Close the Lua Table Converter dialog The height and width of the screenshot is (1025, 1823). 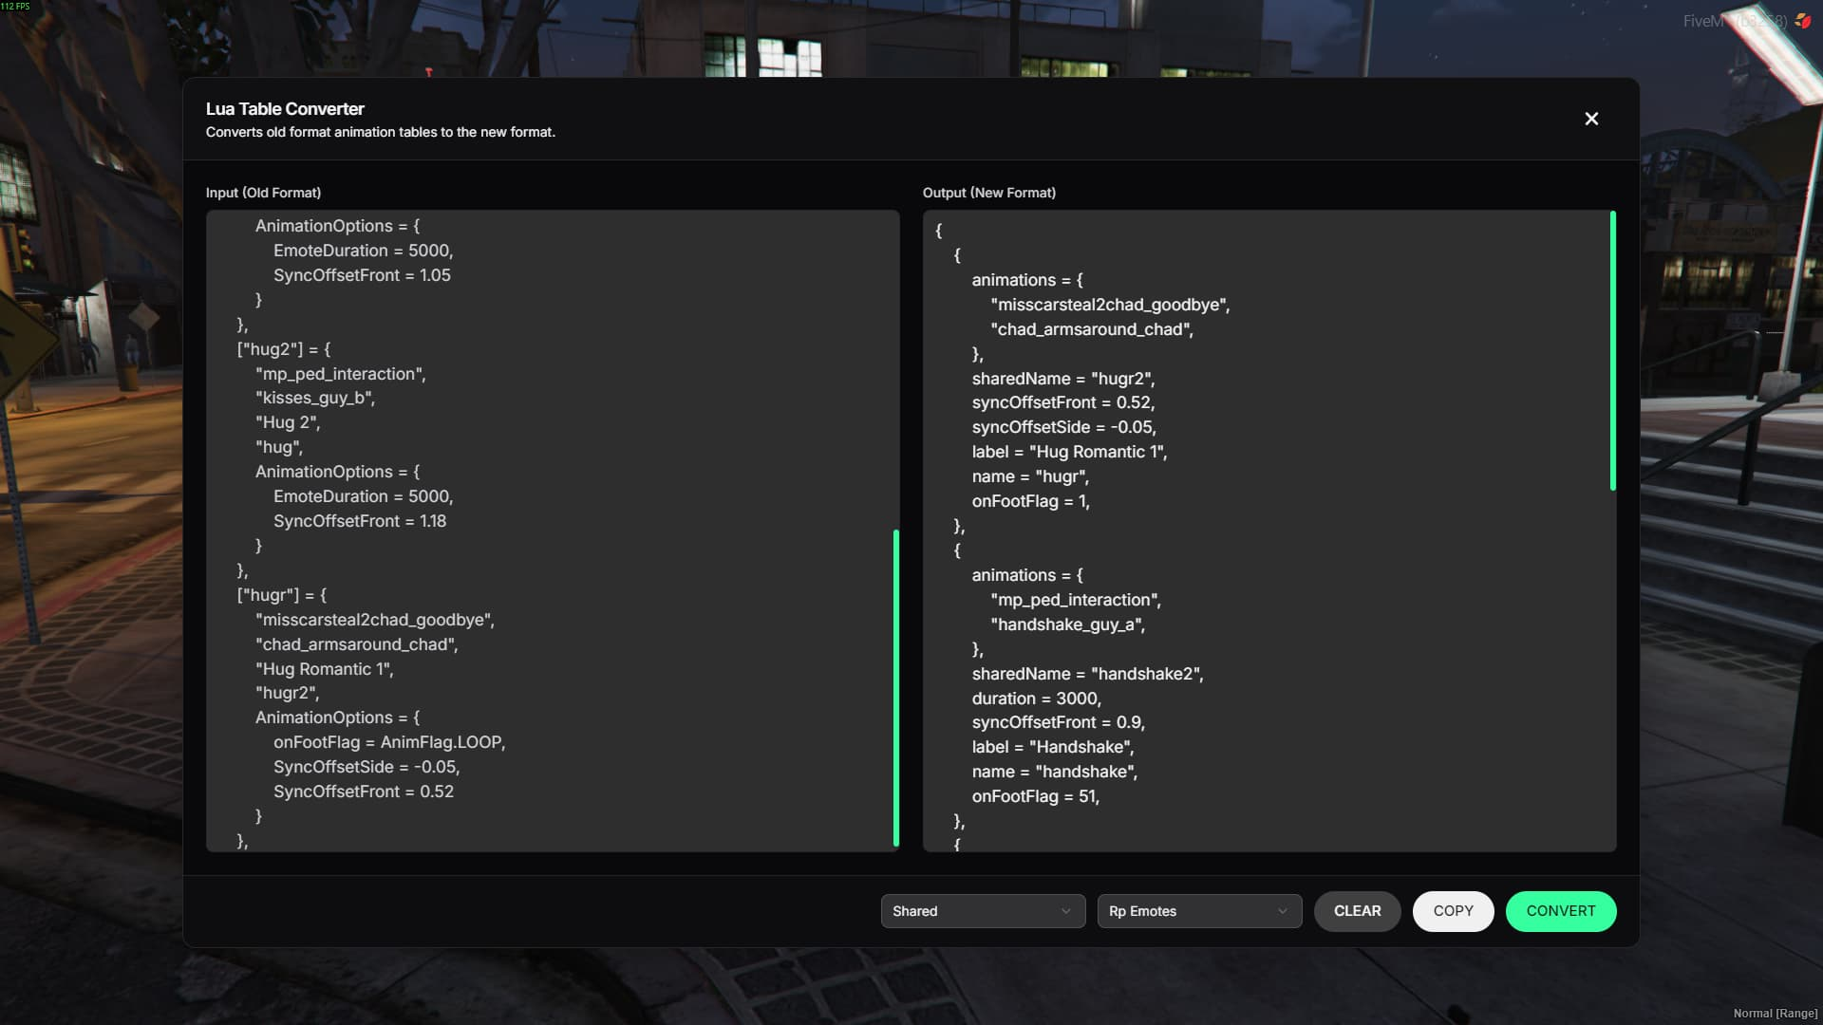[1591, 119]
